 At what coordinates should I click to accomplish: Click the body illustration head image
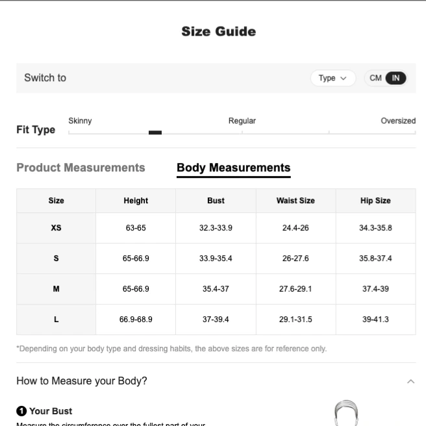pos(346,413)
